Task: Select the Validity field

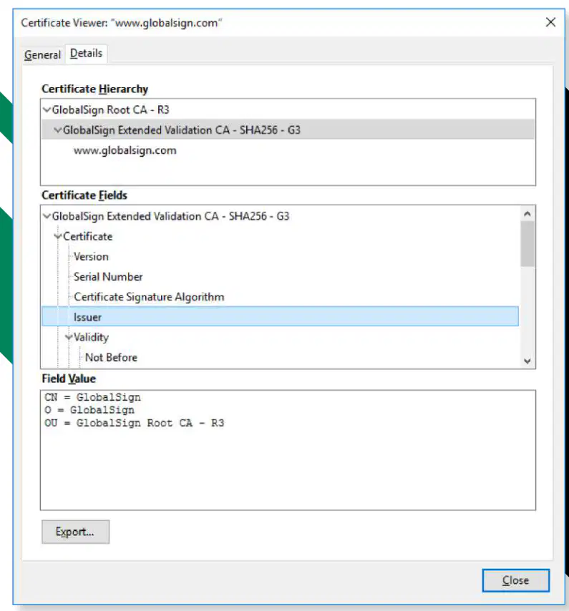Action: [x=91, y=338]
